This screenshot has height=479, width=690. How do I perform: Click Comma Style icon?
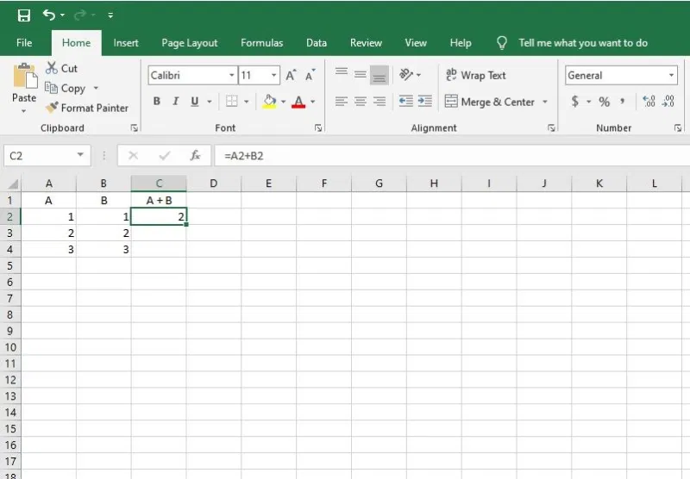tap(623, 102)
